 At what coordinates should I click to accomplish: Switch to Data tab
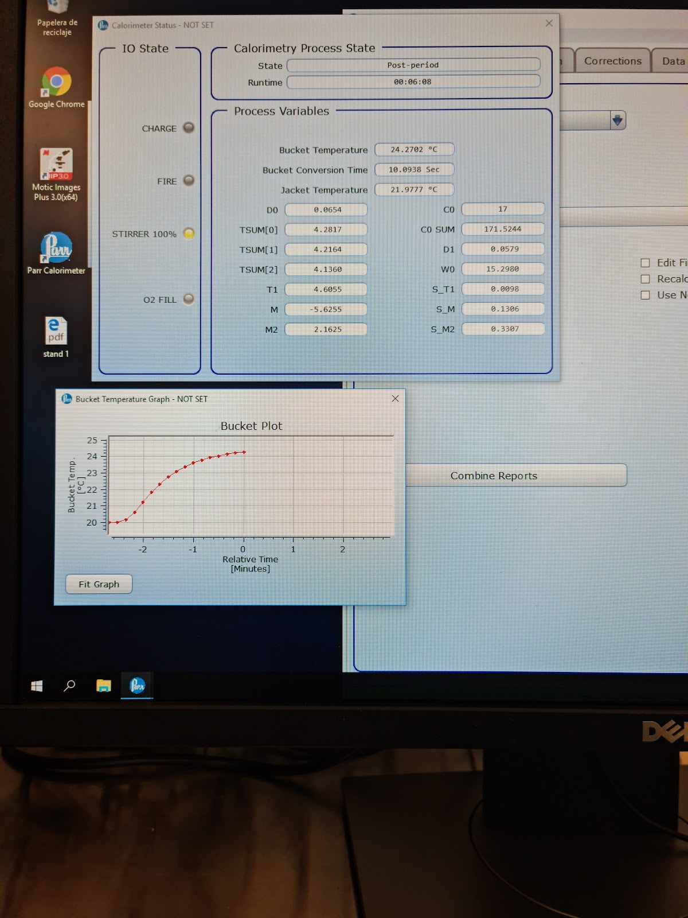click(x=672, y=61)
